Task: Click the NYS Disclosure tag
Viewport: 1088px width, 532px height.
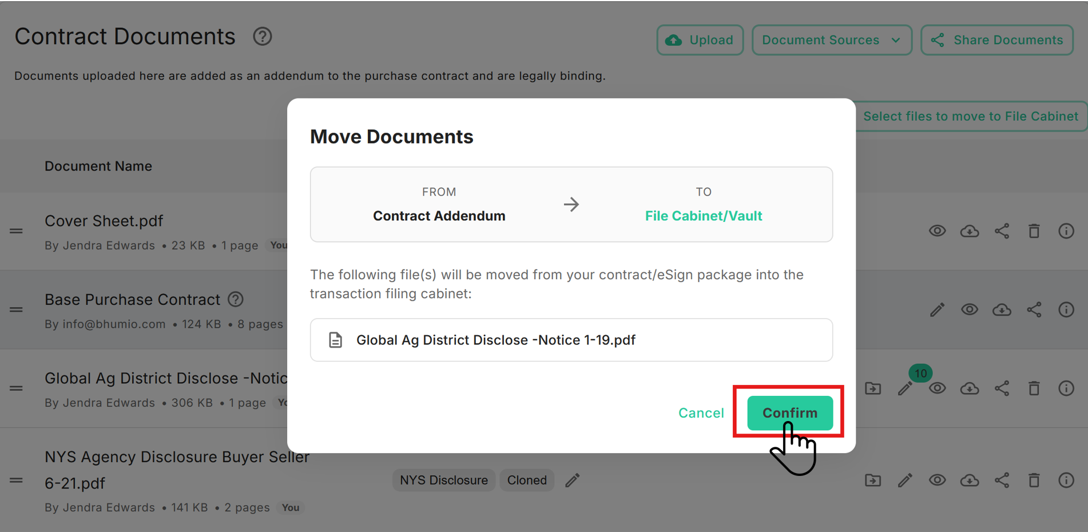Action: pyautogui.click(x=444, y=480)
